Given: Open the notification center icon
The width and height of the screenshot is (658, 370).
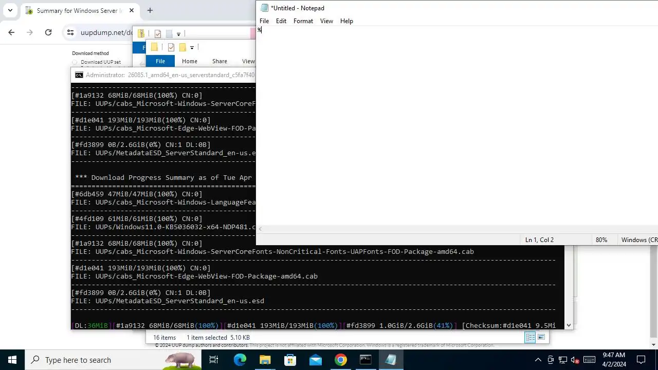Looking at the screenshot, I should [641, 360].
